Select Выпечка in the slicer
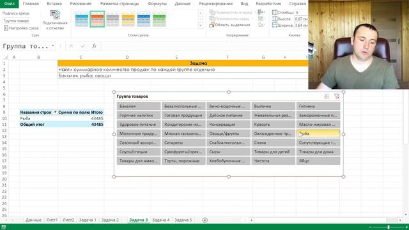This screenshot has width=409, height=230. [273, 106]
